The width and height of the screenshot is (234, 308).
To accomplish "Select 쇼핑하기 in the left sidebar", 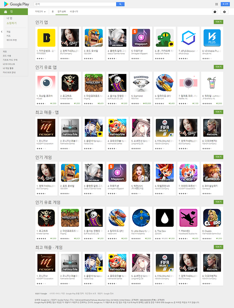I will [12, 23].
